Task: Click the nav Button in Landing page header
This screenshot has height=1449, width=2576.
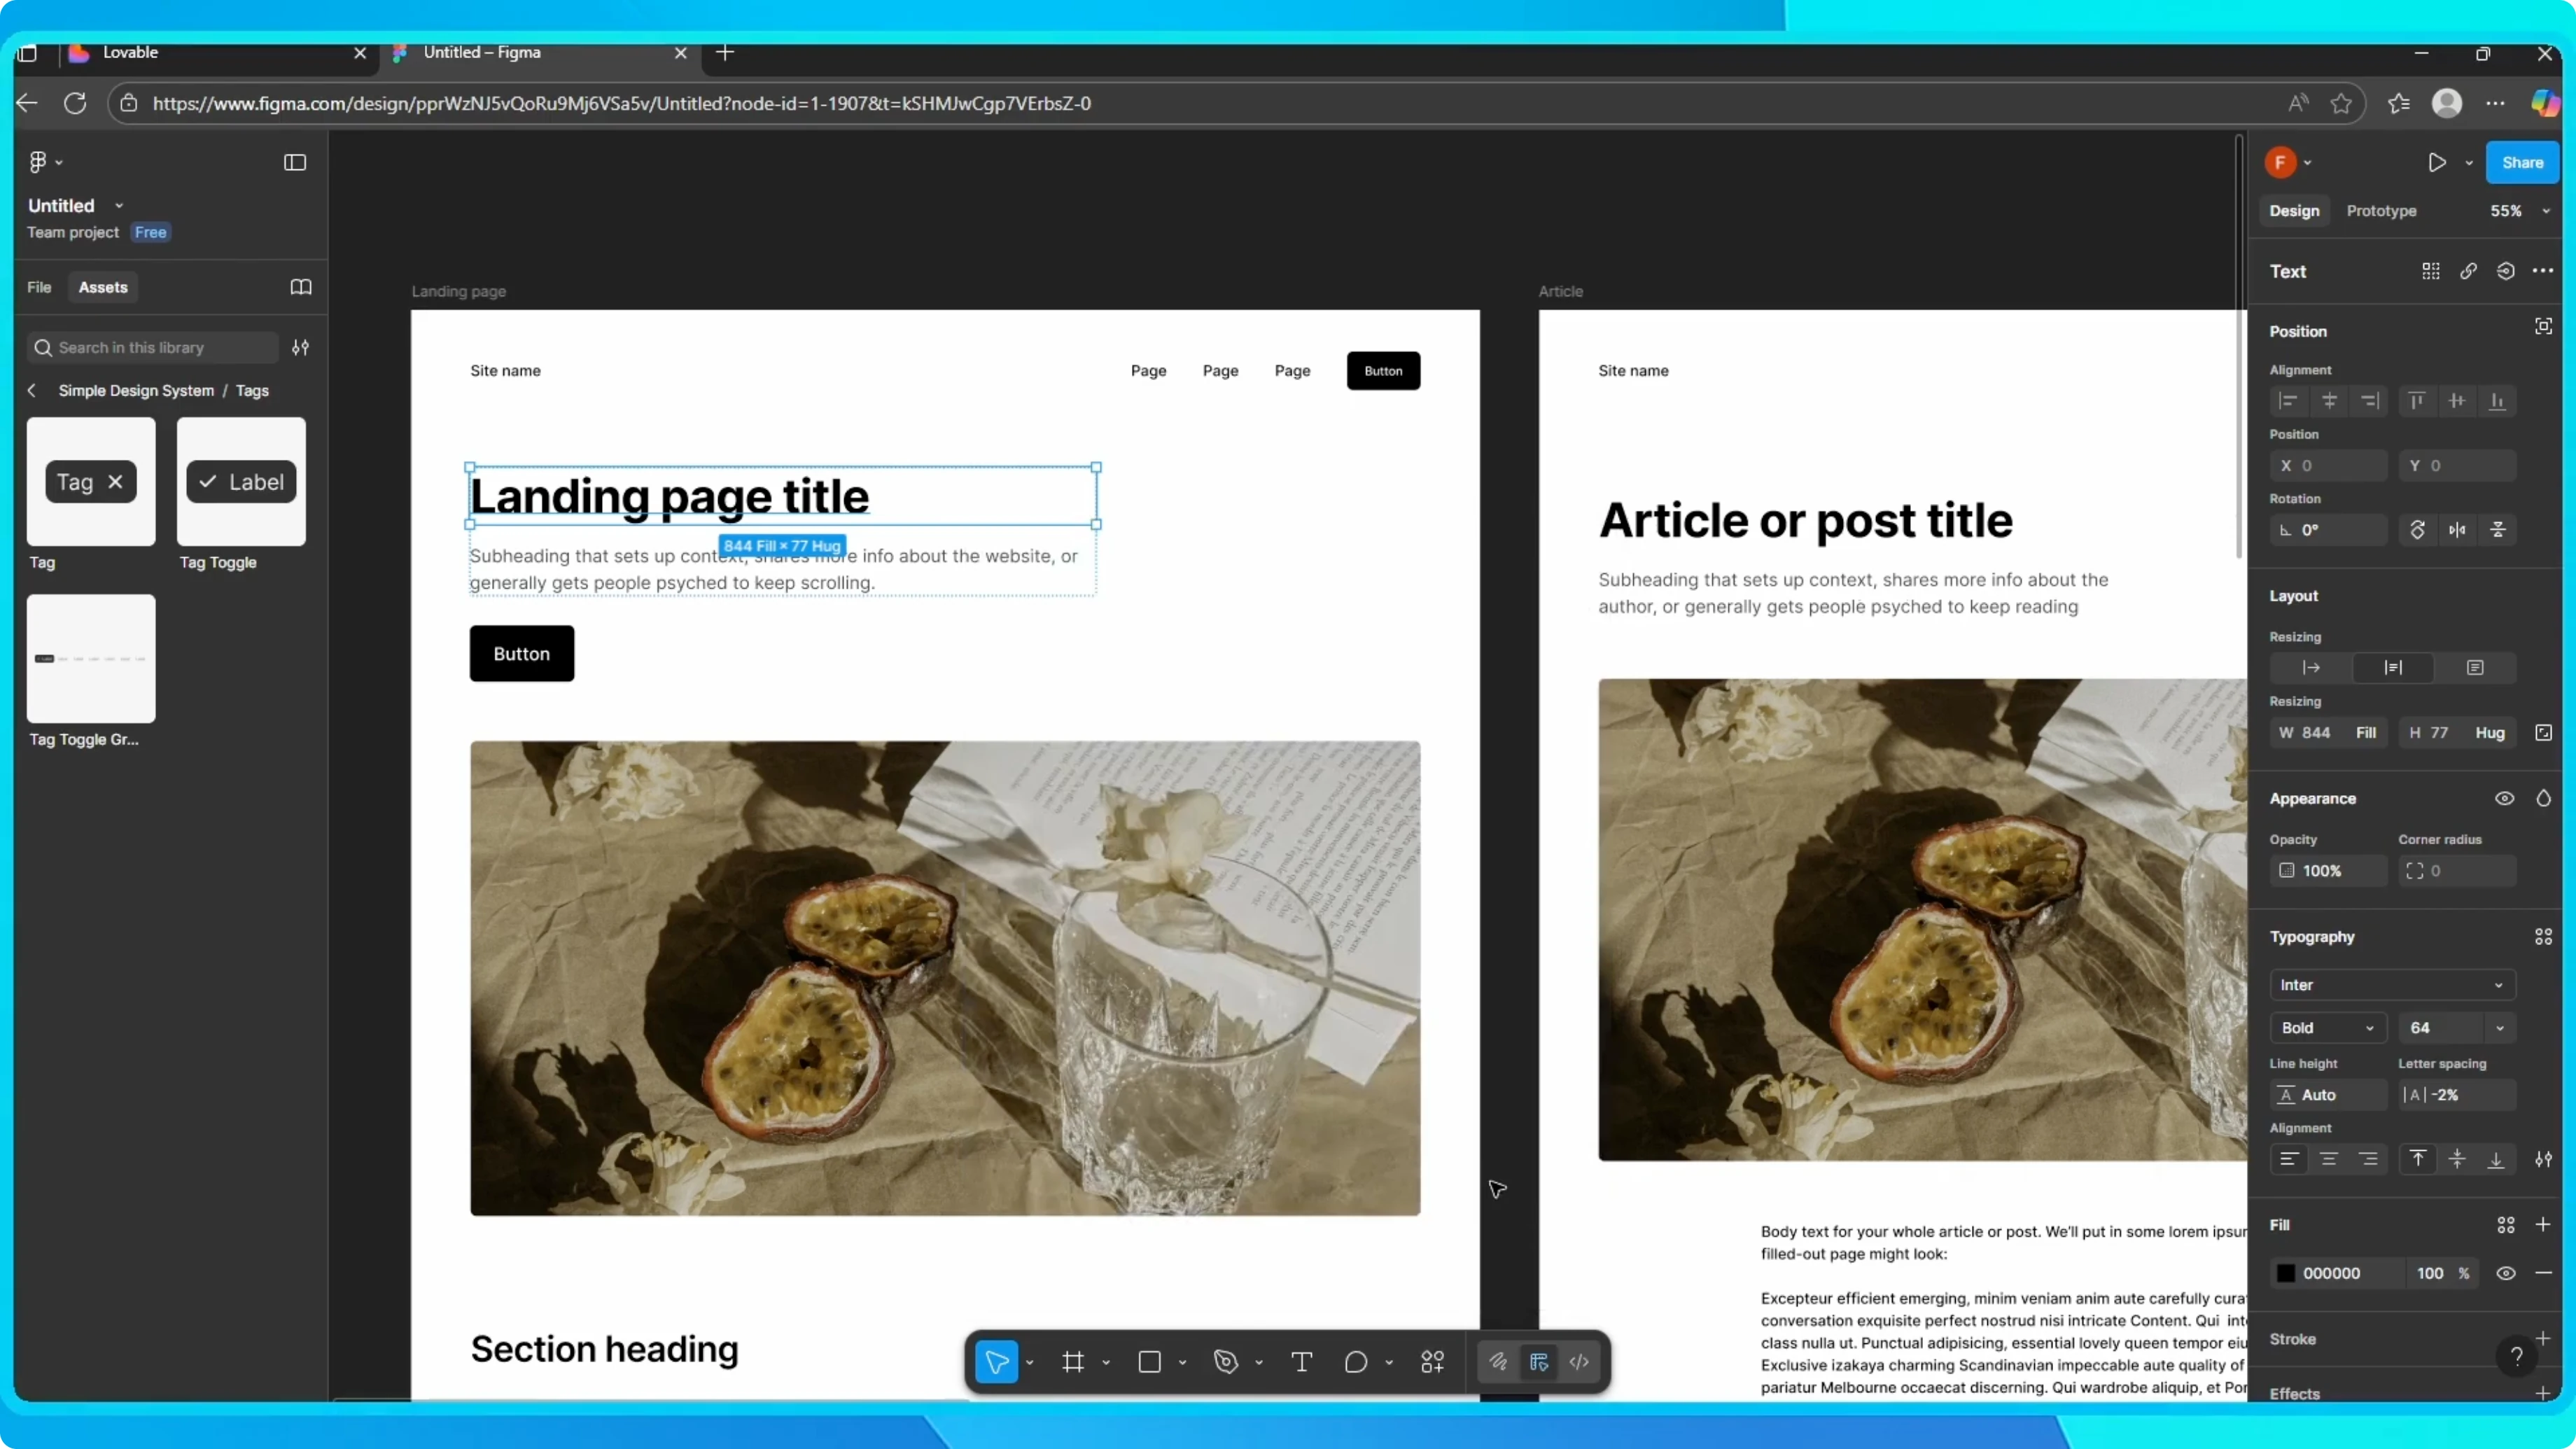Action: coord(1383,371)
